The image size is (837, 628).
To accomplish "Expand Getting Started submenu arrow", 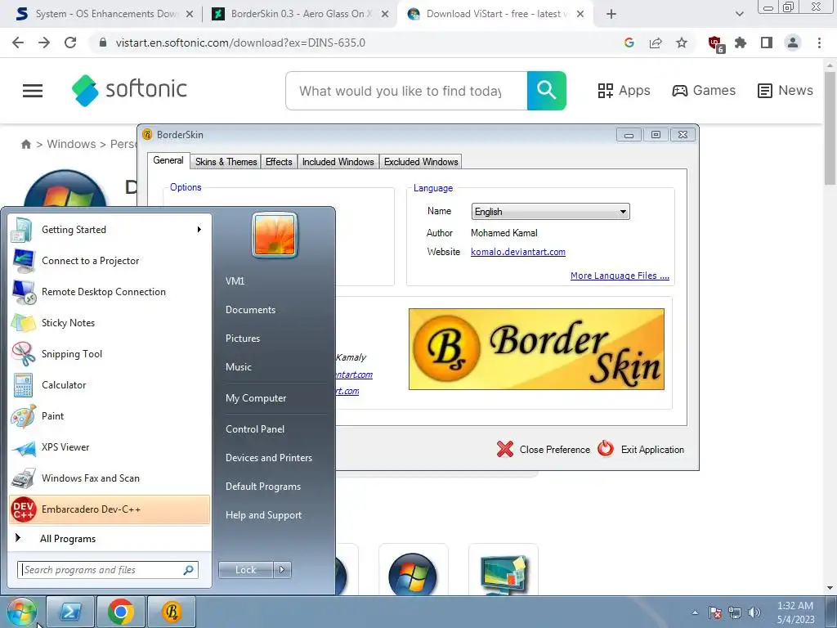I will 199,230.
